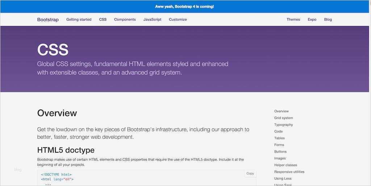Open the Bootstrap brand home link

point(48,20)
